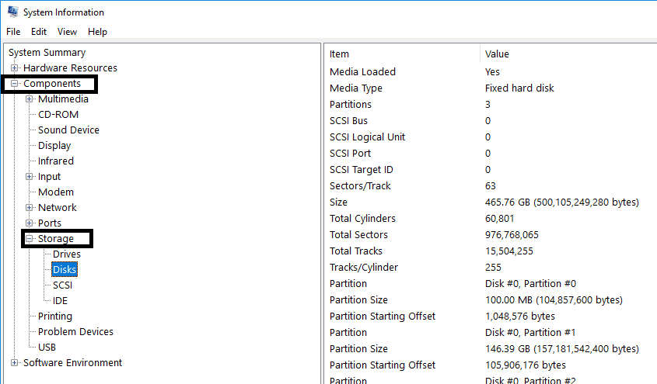Click the 976,768,065 total sectors value
Image resolution: width=657 pixels, height=384 pixels.
pyautogui.click(x=512, y=235)
